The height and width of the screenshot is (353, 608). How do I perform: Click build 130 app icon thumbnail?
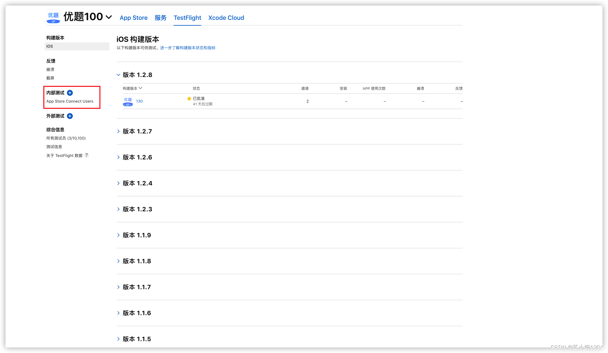(128, 101)
